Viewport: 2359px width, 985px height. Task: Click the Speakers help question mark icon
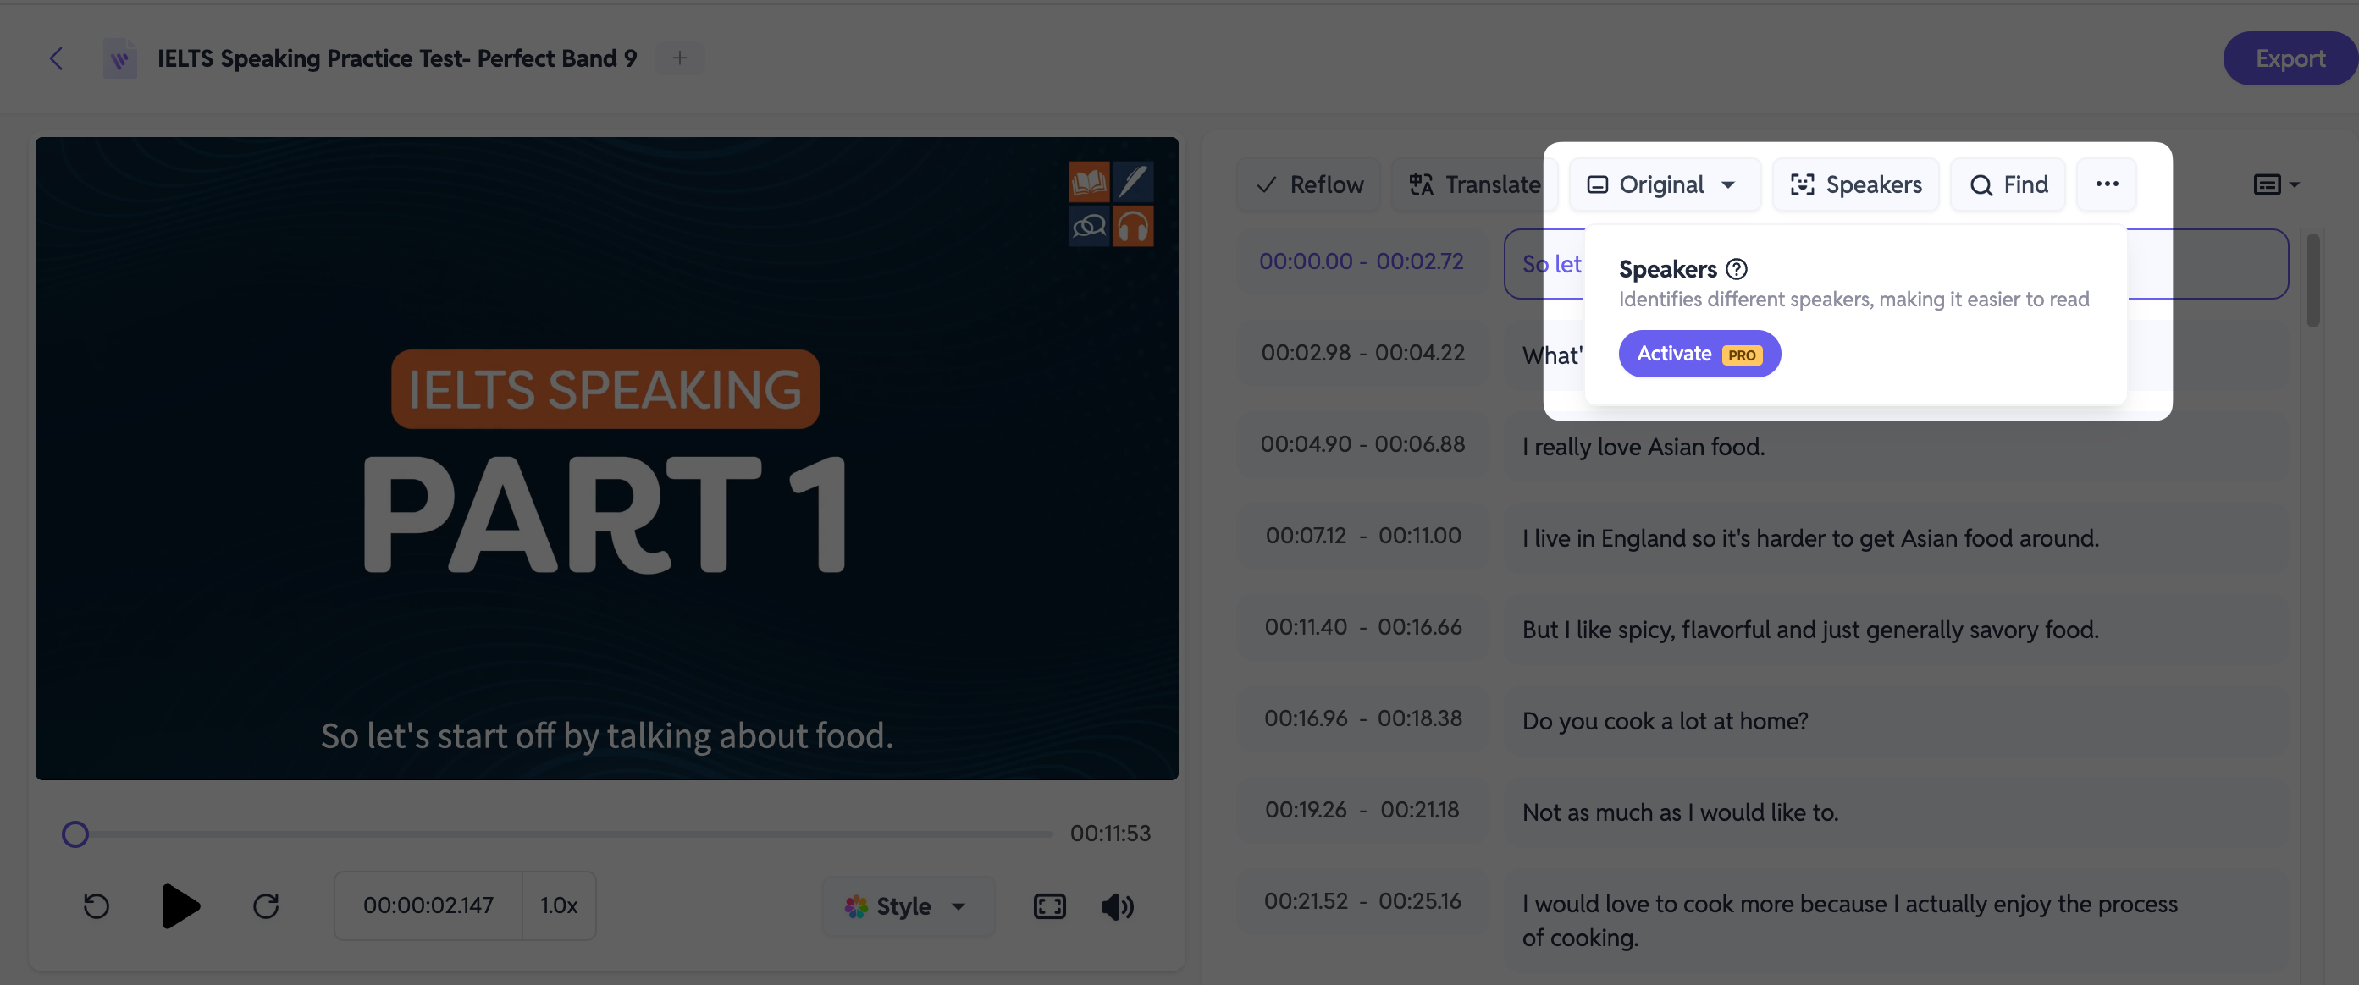(x=1737, y=269)
